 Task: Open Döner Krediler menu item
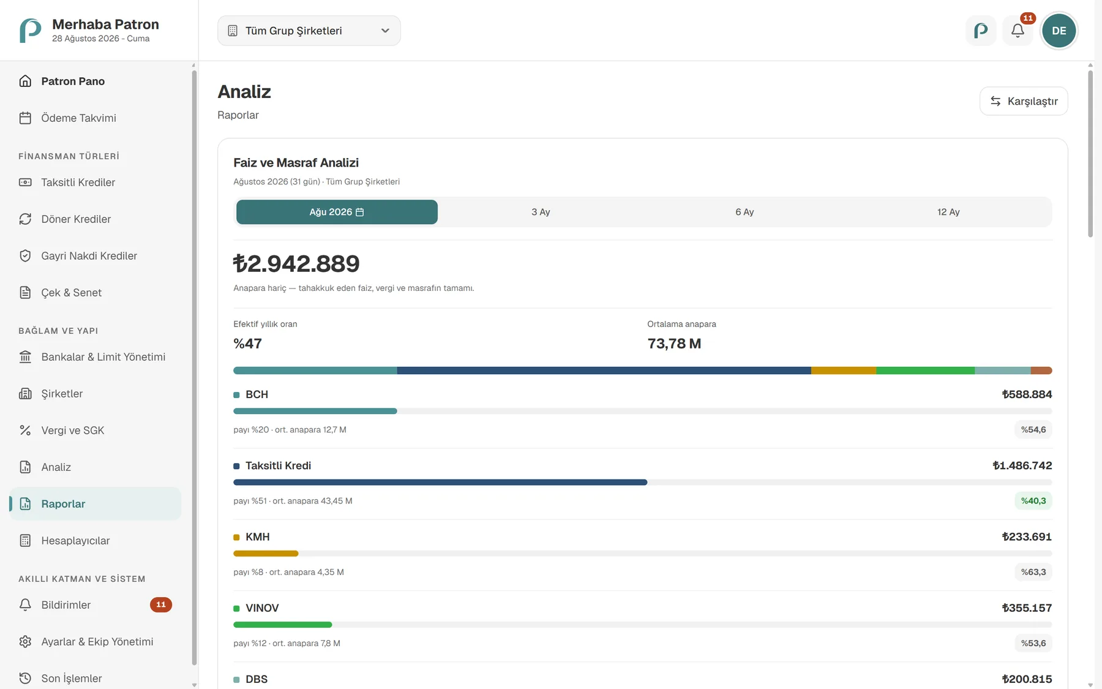tap(96, 219)
